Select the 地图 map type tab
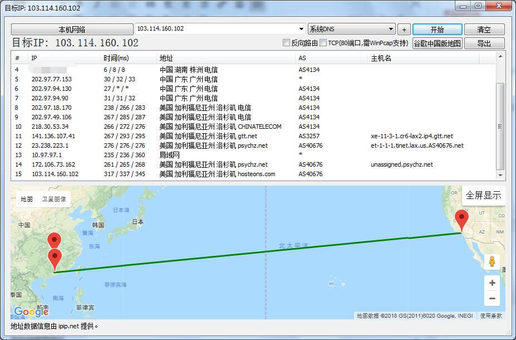516x340 pixels. [x=27, y=199]
